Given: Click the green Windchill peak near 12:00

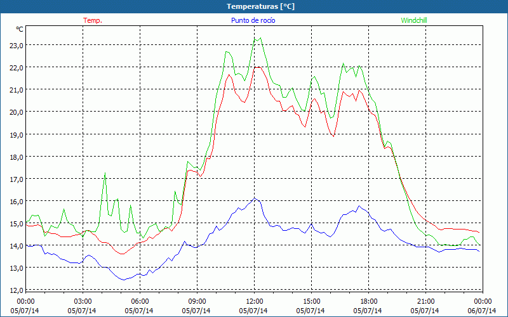Looking at the screenshot, I should [x=260, y=38].
